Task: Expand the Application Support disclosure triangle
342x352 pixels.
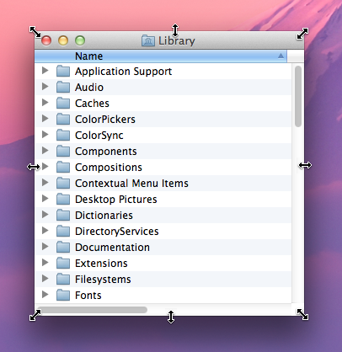Action: tap(45, 71)
